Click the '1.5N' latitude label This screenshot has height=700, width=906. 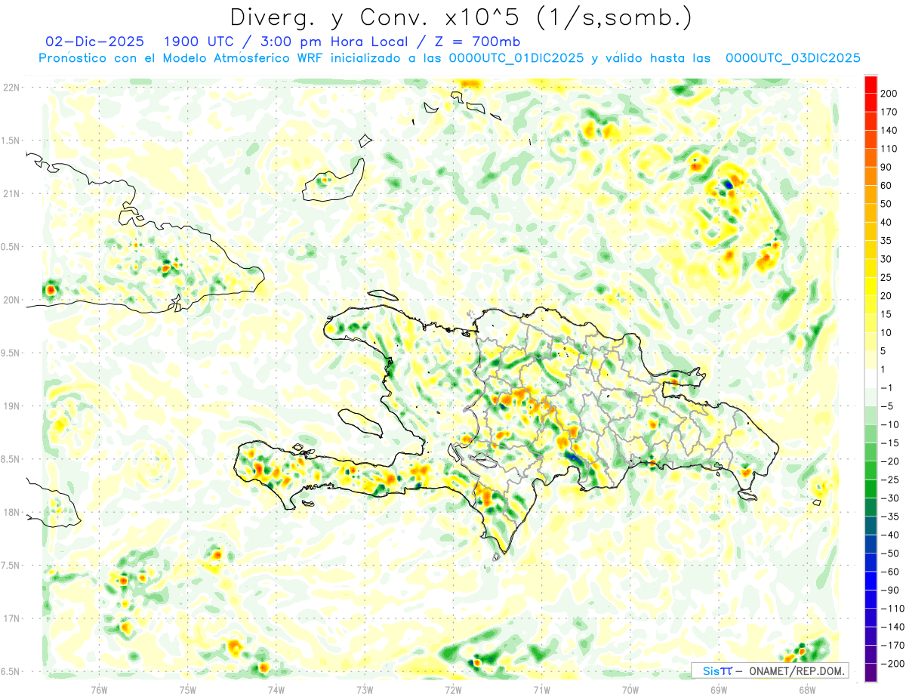pyautogui.click(x=11, y=140)
